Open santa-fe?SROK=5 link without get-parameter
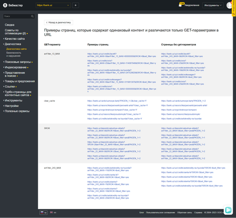The height and width of the screenshot is (218, 236). coord(187,173)
